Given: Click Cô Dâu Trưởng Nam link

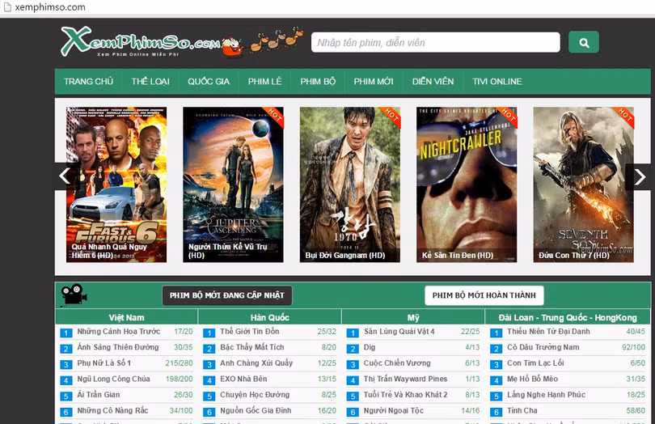Looking at the screenshot, I should (x=543, y=347).
